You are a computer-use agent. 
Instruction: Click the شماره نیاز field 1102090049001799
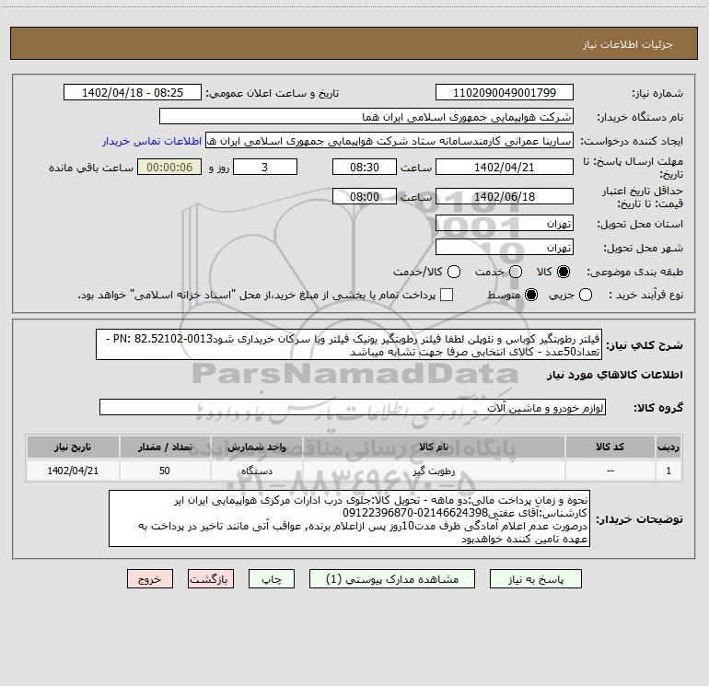pos(505,93)
